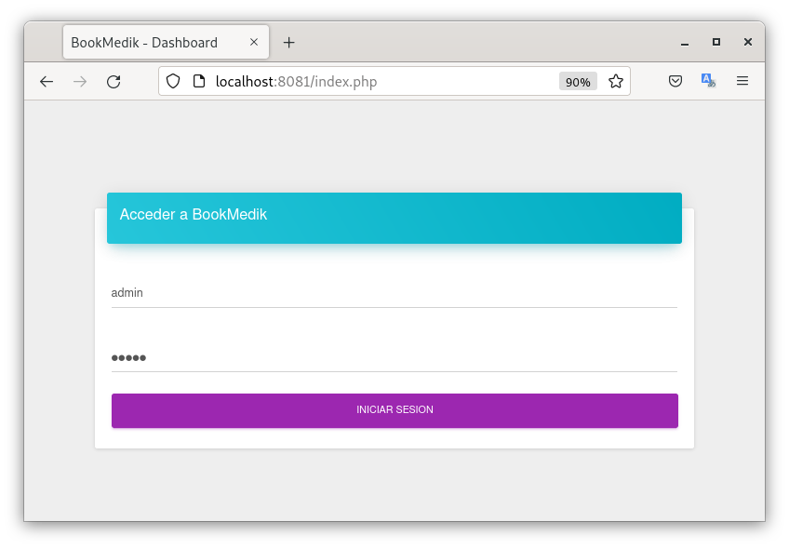Screen dimensions: 789x548
Task: Open the Firefox application menu
Action: tap(742, 82)
